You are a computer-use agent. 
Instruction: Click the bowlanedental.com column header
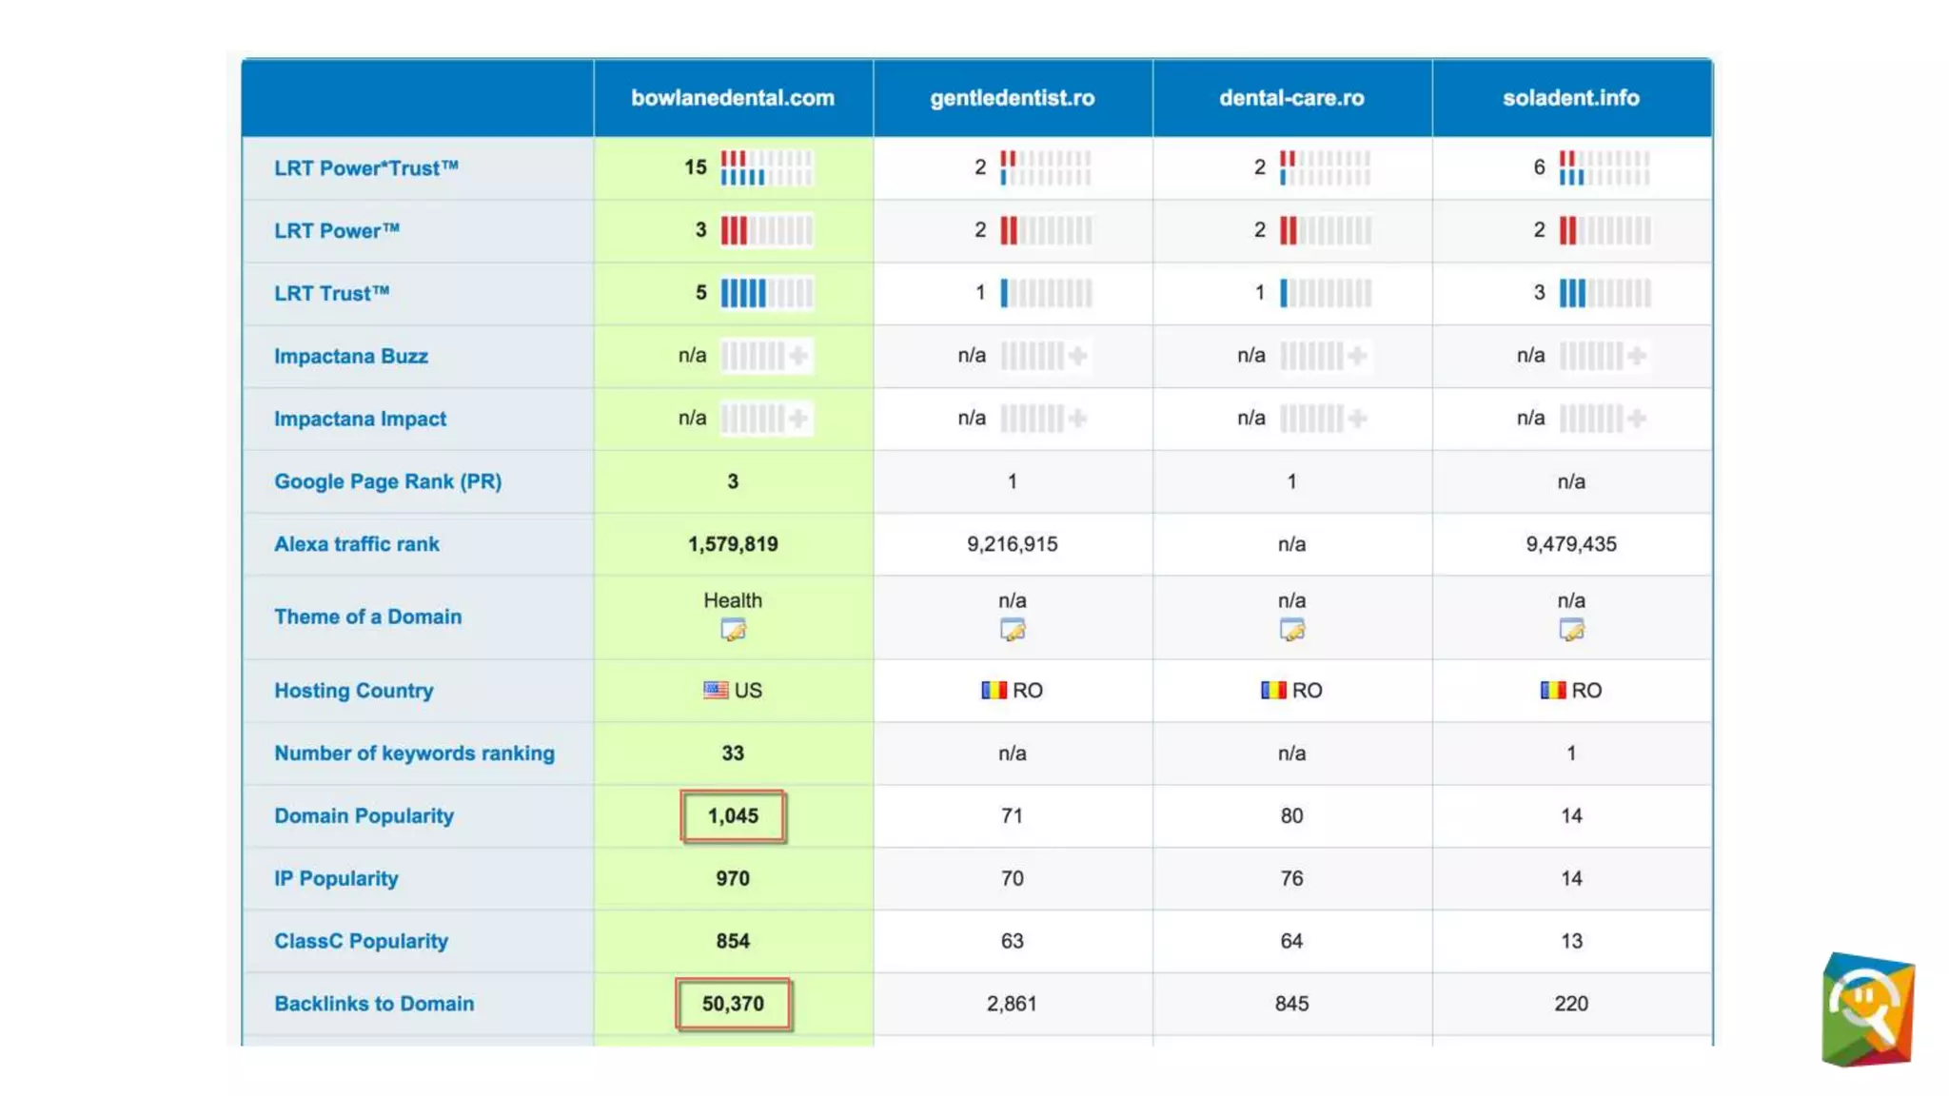732,98
